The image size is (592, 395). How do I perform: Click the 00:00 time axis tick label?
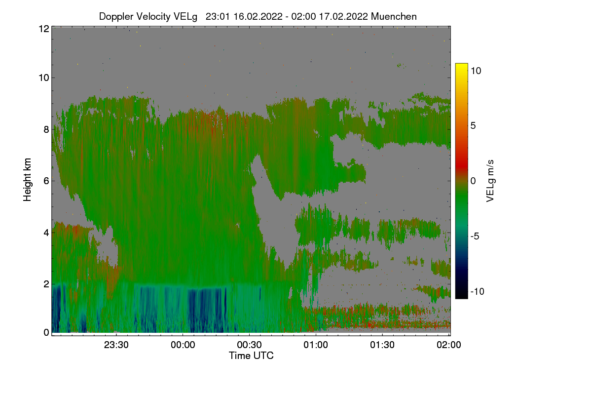(x=183, y=345)
